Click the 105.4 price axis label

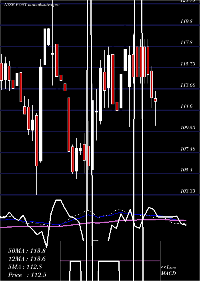click(x=186, y=169)
